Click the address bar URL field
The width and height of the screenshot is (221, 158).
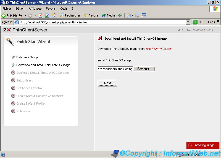(x=102, y=22)
